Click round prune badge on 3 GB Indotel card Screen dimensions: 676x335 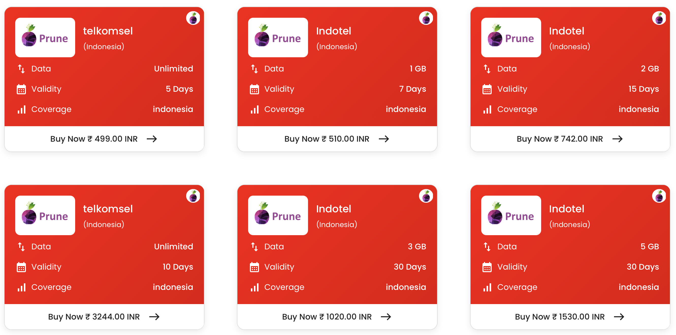pos(426,196)
